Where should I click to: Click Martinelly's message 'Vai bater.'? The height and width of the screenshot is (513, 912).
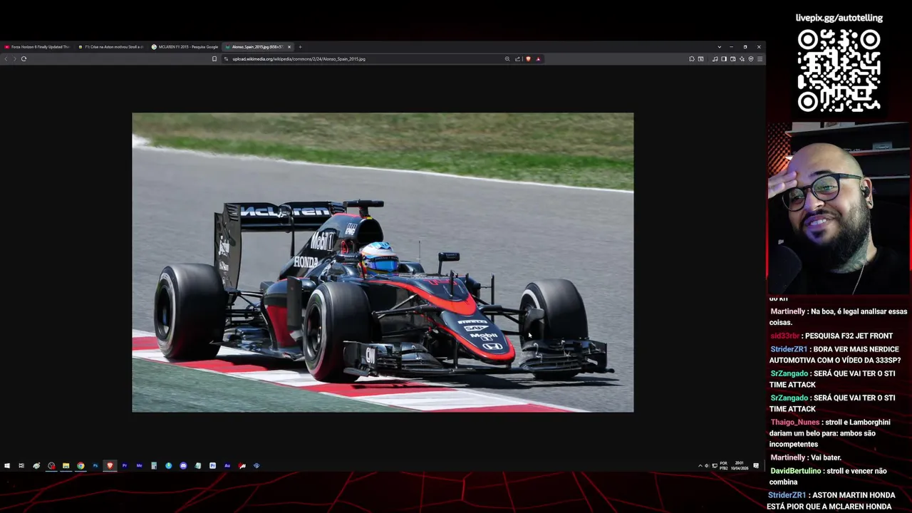826,457
